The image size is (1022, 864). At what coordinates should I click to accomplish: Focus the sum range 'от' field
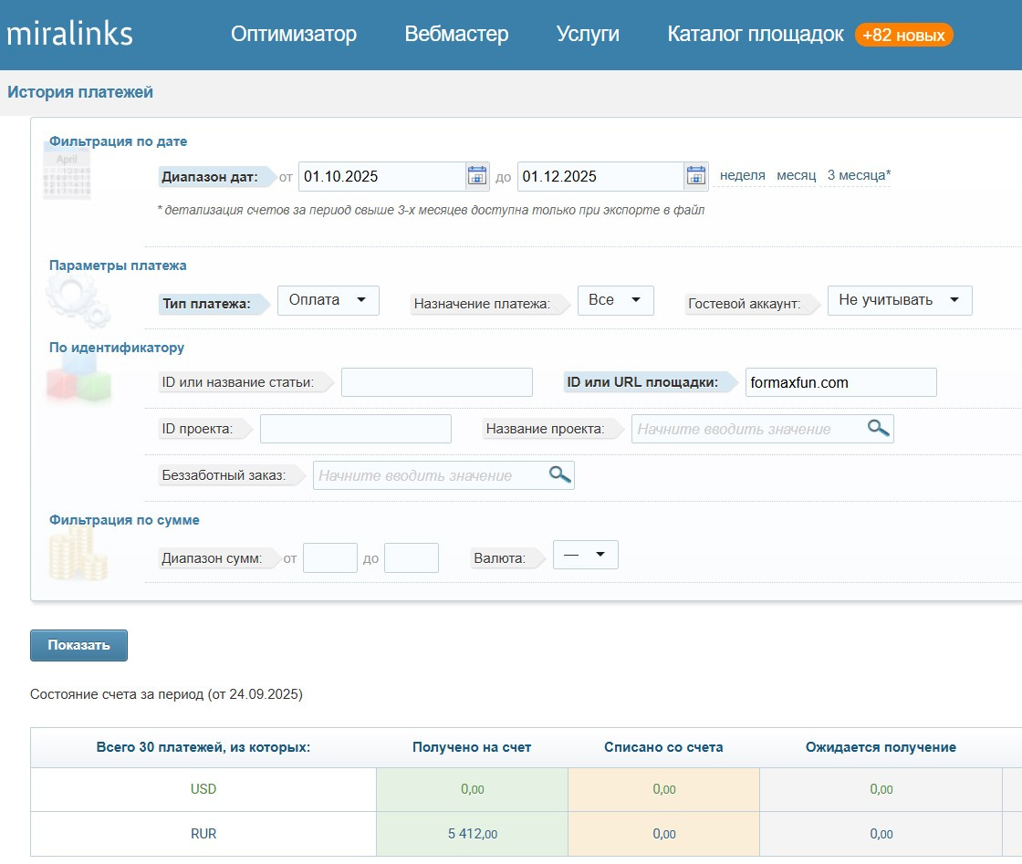pyautogui.click(x=330, y=557)
